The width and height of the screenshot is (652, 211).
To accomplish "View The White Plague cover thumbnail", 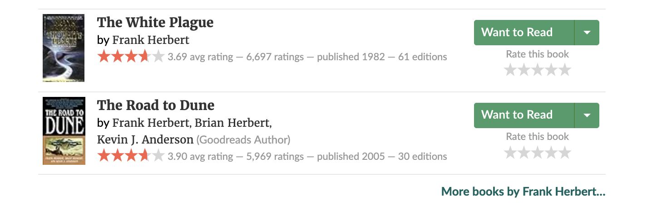I will pyautogui.click(x=64, y=48).
